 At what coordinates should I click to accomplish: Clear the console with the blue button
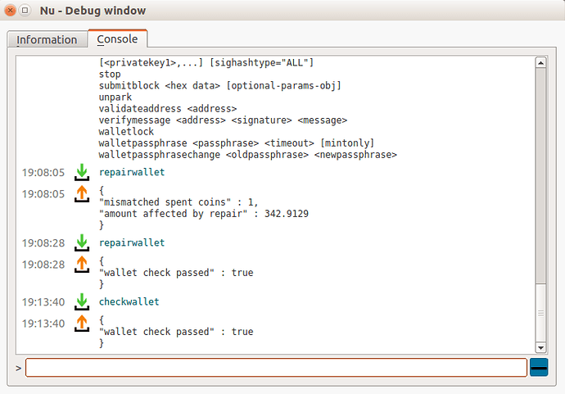click(x=539, y=367)
